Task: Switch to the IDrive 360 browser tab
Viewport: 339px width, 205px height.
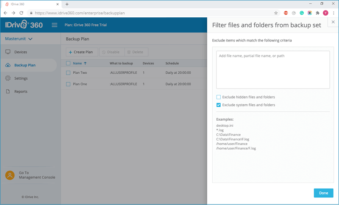Action: (x=31, y=4)
